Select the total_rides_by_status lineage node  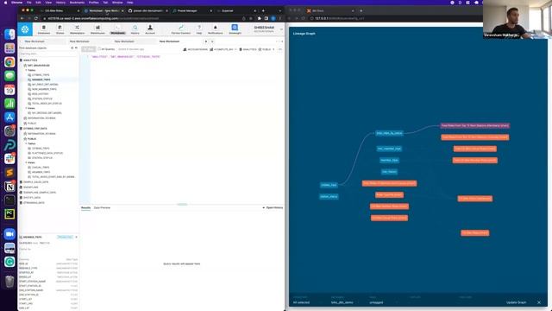point(389,133)
